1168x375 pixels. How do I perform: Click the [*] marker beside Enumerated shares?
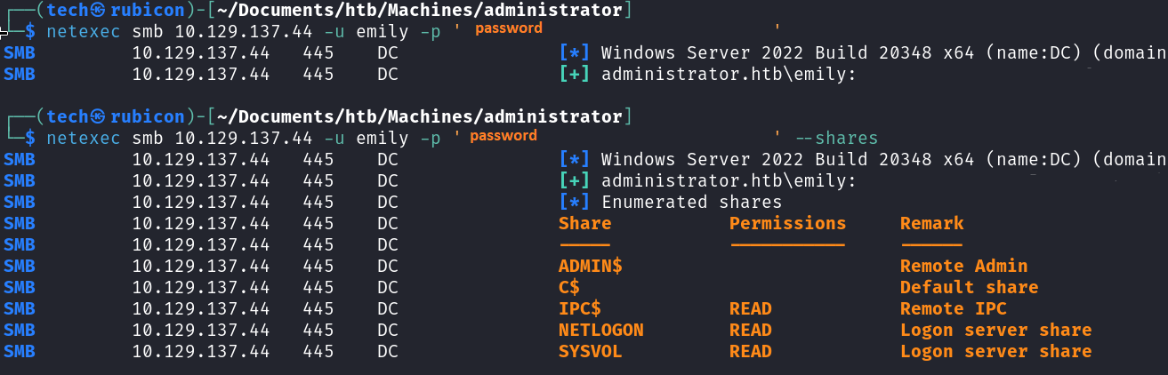574,202
